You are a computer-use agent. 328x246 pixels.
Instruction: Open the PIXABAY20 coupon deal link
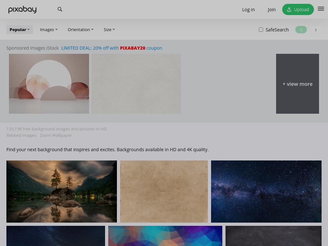pos(112,48)
